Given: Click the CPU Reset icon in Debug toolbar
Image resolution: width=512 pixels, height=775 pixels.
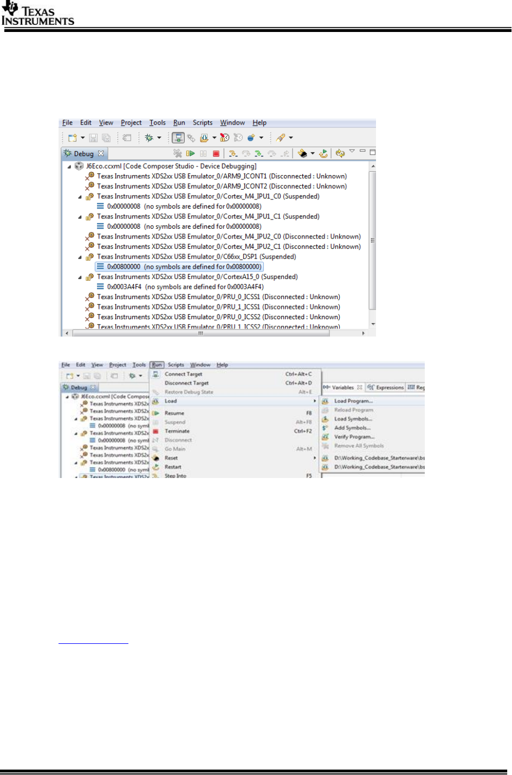Looking at the screenshot, I should click(x=303, y=154).
